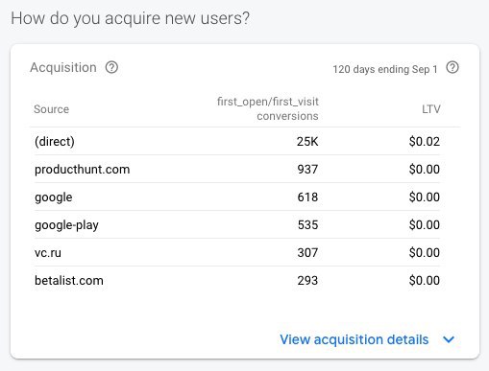Click the 25K conversions value
The height and width of the screenshot is (371, 489).
click(307, 141)
